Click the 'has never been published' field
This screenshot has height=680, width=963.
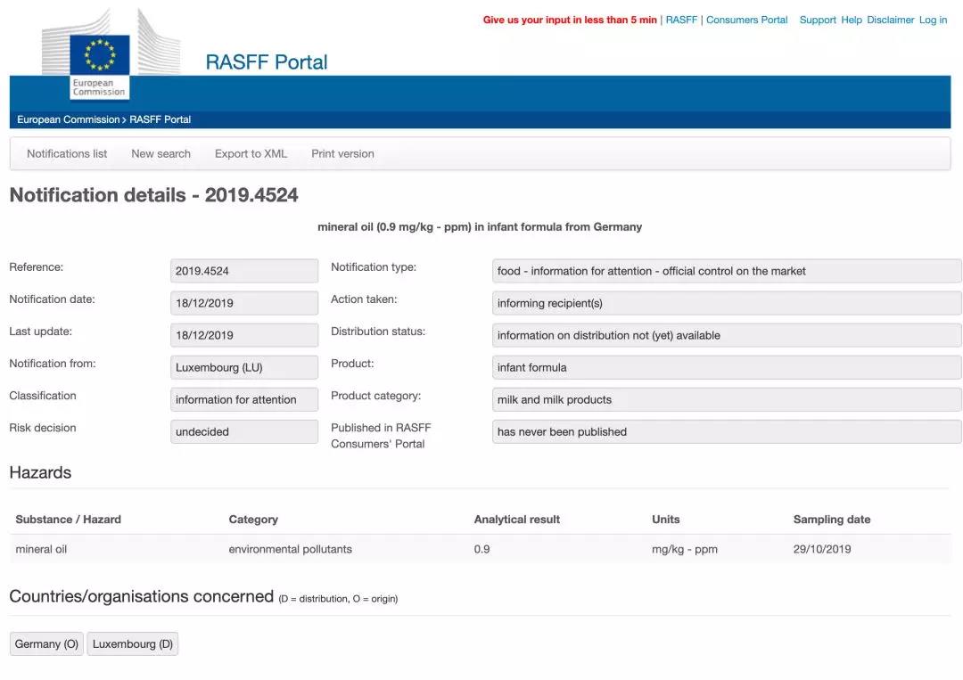coord(727,431)
